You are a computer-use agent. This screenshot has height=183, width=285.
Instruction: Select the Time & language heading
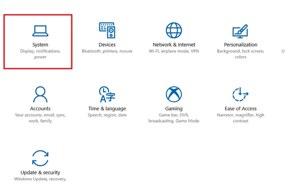point(107,109)
